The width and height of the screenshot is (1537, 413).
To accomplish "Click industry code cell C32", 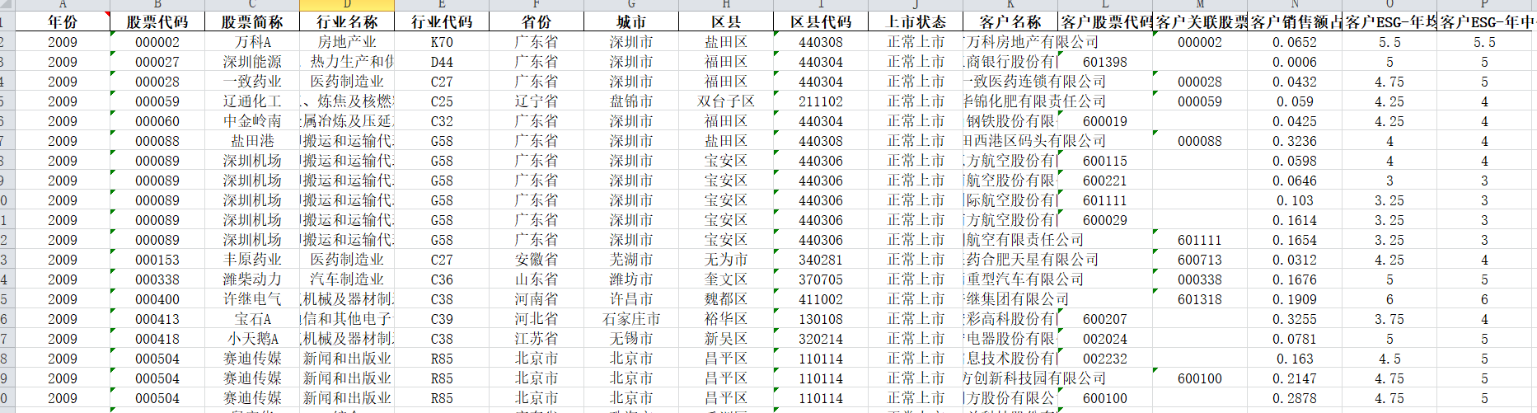I will [x=442, y=121].
